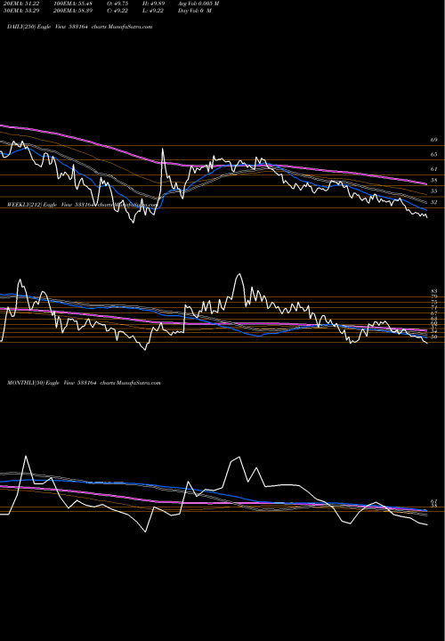Select the open price reading O: 49.75
Screen dimensions: 445x641
(119, 4)
